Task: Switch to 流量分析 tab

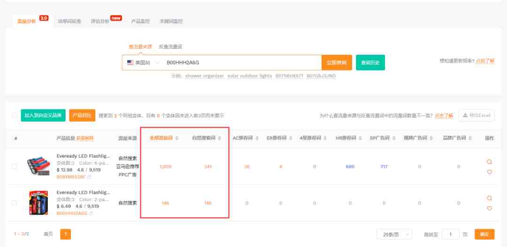Action: click(x=26, y=21)
